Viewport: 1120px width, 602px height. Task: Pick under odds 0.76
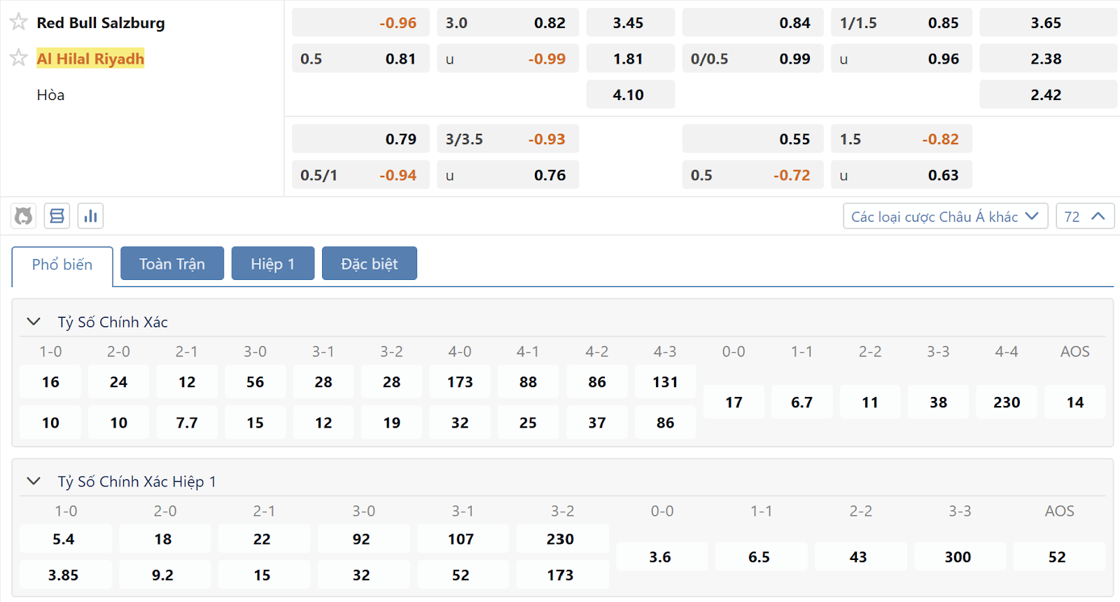pyautogui.click(x=507, y=175)
